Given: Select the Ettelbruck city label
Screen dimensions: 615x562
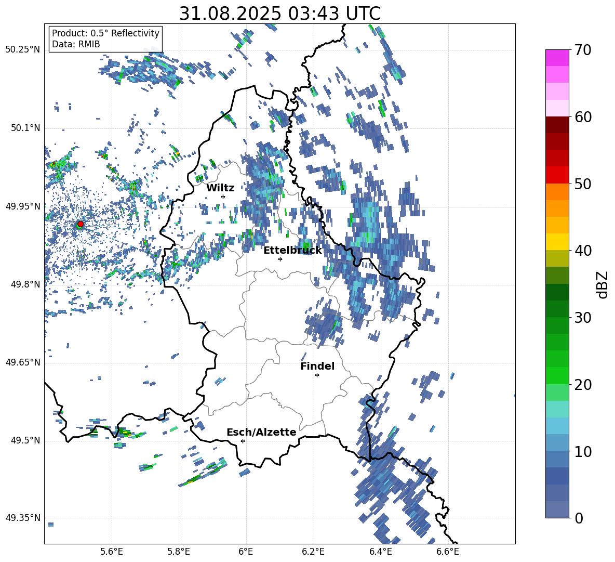Looking at the screenshot, I should [x=292, y=251].
